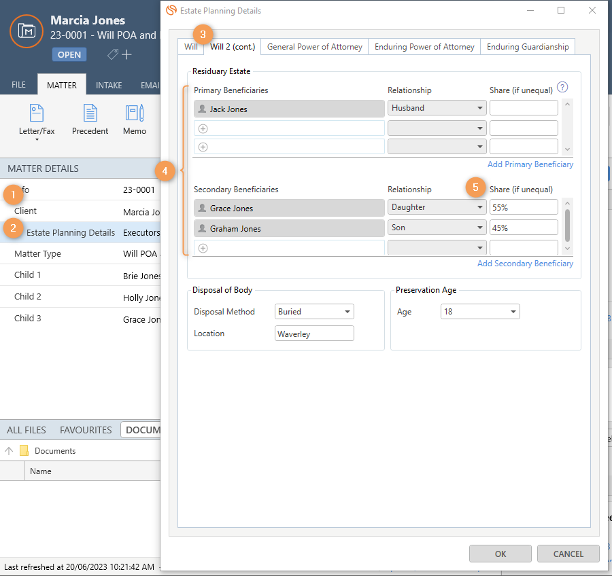This screenshot has width=612, height=576.
Task: Click the Add Primary Beneficiary link
Action: [530, 164]
